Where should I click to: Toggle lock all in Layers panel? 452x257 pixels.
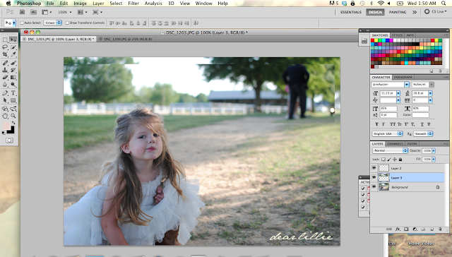(400, 159)
